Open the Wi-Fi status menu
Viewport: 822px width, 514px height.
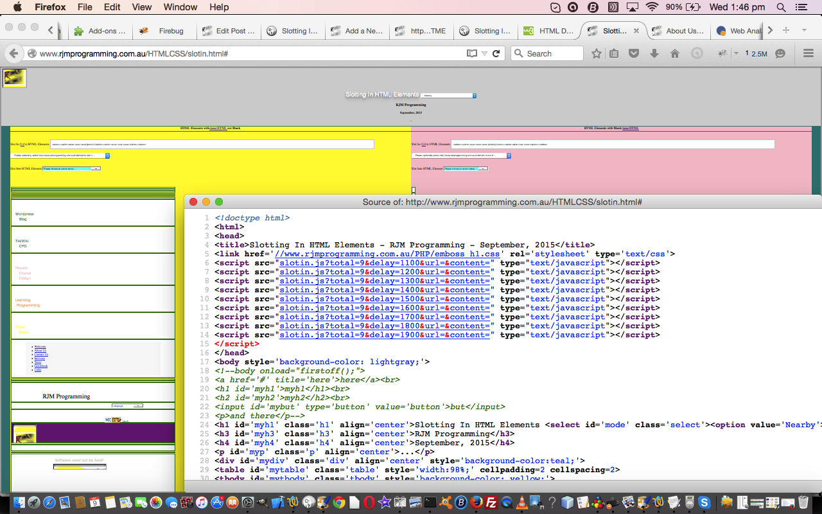coord(652,7)
